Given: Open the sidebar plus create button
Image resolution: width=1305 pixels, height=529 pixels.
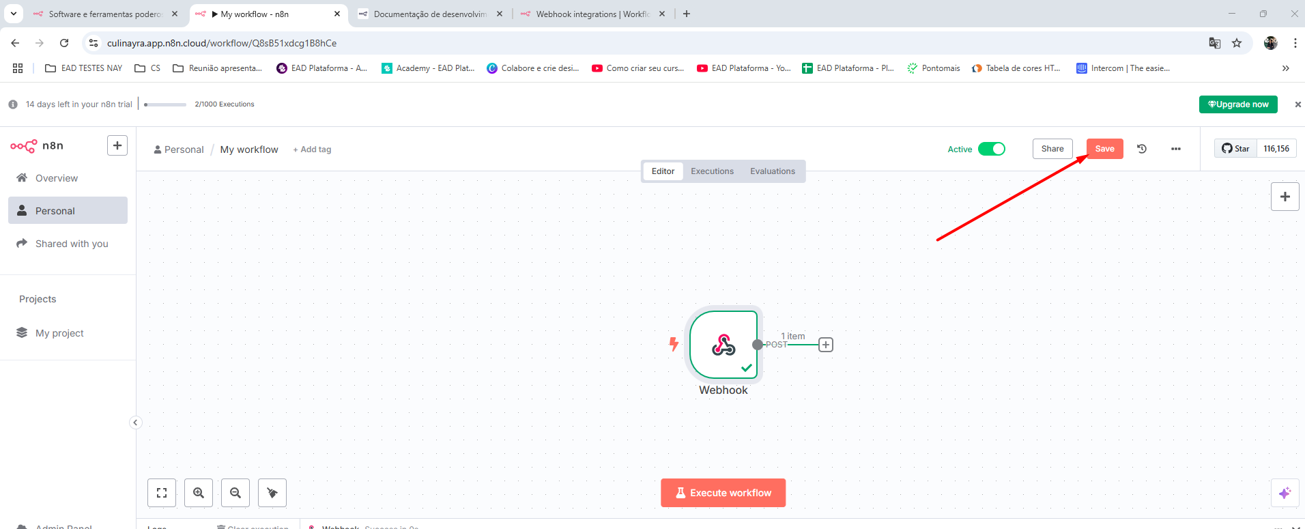Looking at the screenshot, I should pyautogui.click(x=117, y=145).
